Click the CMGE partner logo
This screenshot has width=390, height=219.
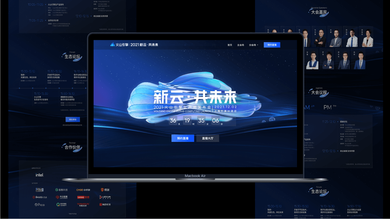tap(83, 190)
